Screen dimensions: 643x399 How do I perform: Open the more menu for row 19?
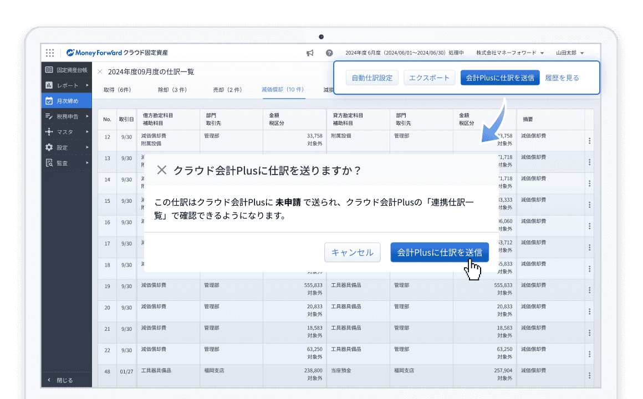coord(589,290)
